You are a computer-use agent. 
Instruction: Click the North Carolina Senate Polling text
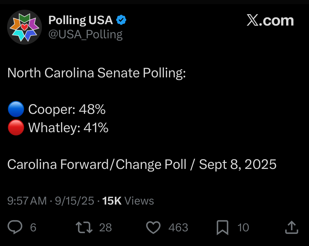click(x=96, y=73)
